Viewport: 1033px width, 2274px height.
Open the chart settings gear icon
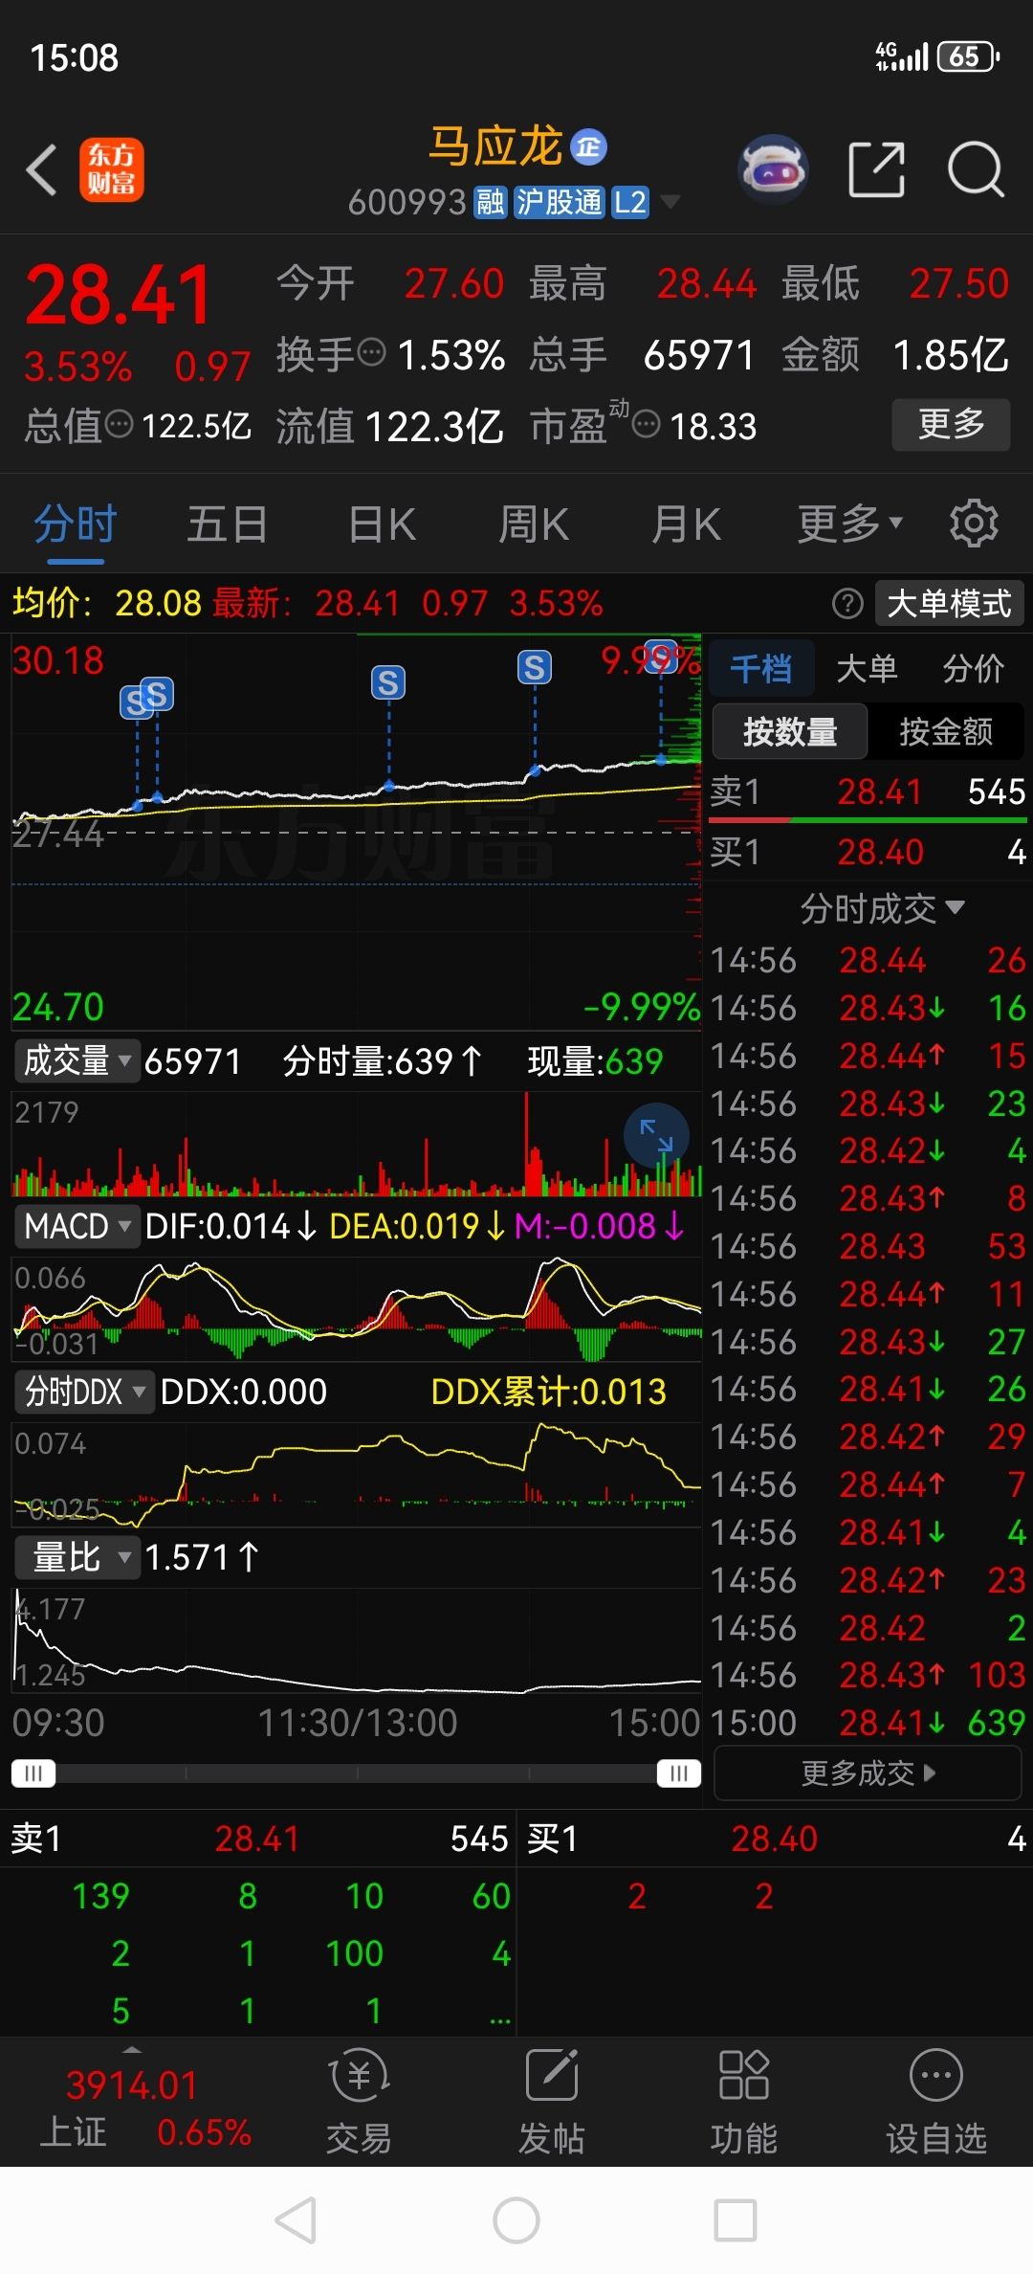coord(974,523)
